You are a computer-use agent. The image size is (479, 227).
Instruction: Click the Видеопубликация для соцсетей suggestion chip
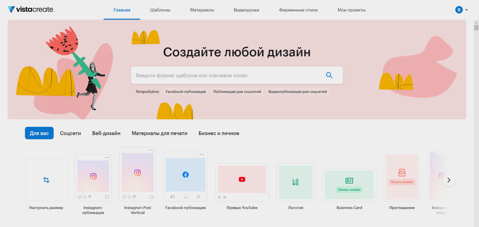click(x=298, y=92)
